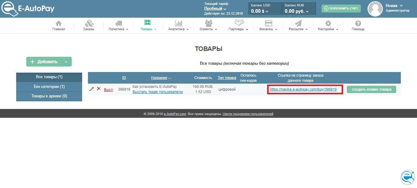Click the Помощь question mark icon
Screen dimensions: 417x188
[358, 23]
